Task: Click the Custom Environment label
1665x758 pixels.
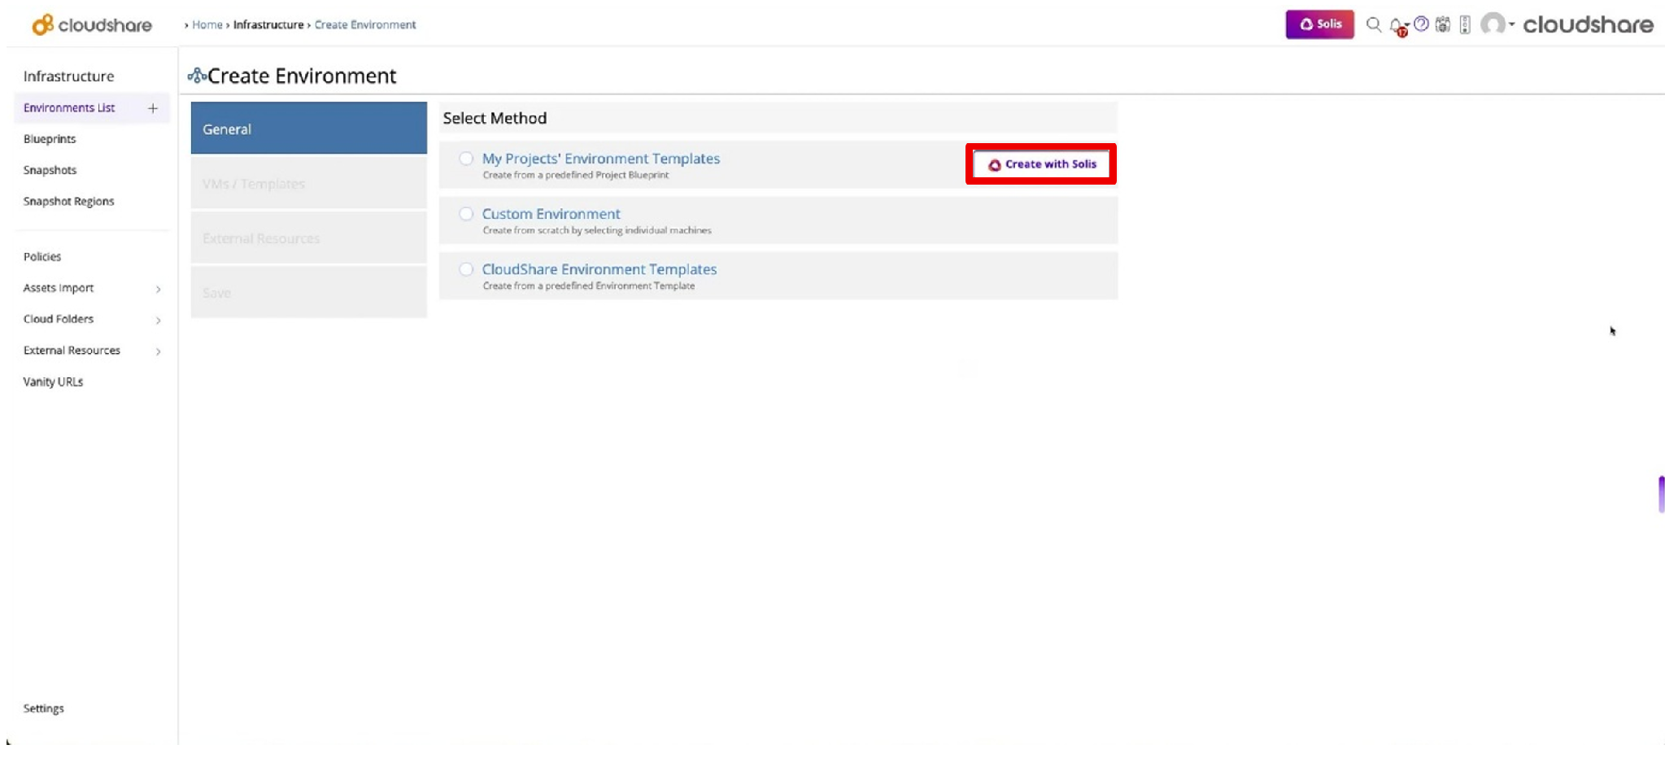Action: (551, 214)
